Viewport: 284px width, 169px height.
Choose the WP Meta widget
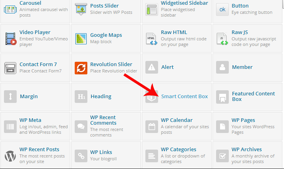[30, 120]
